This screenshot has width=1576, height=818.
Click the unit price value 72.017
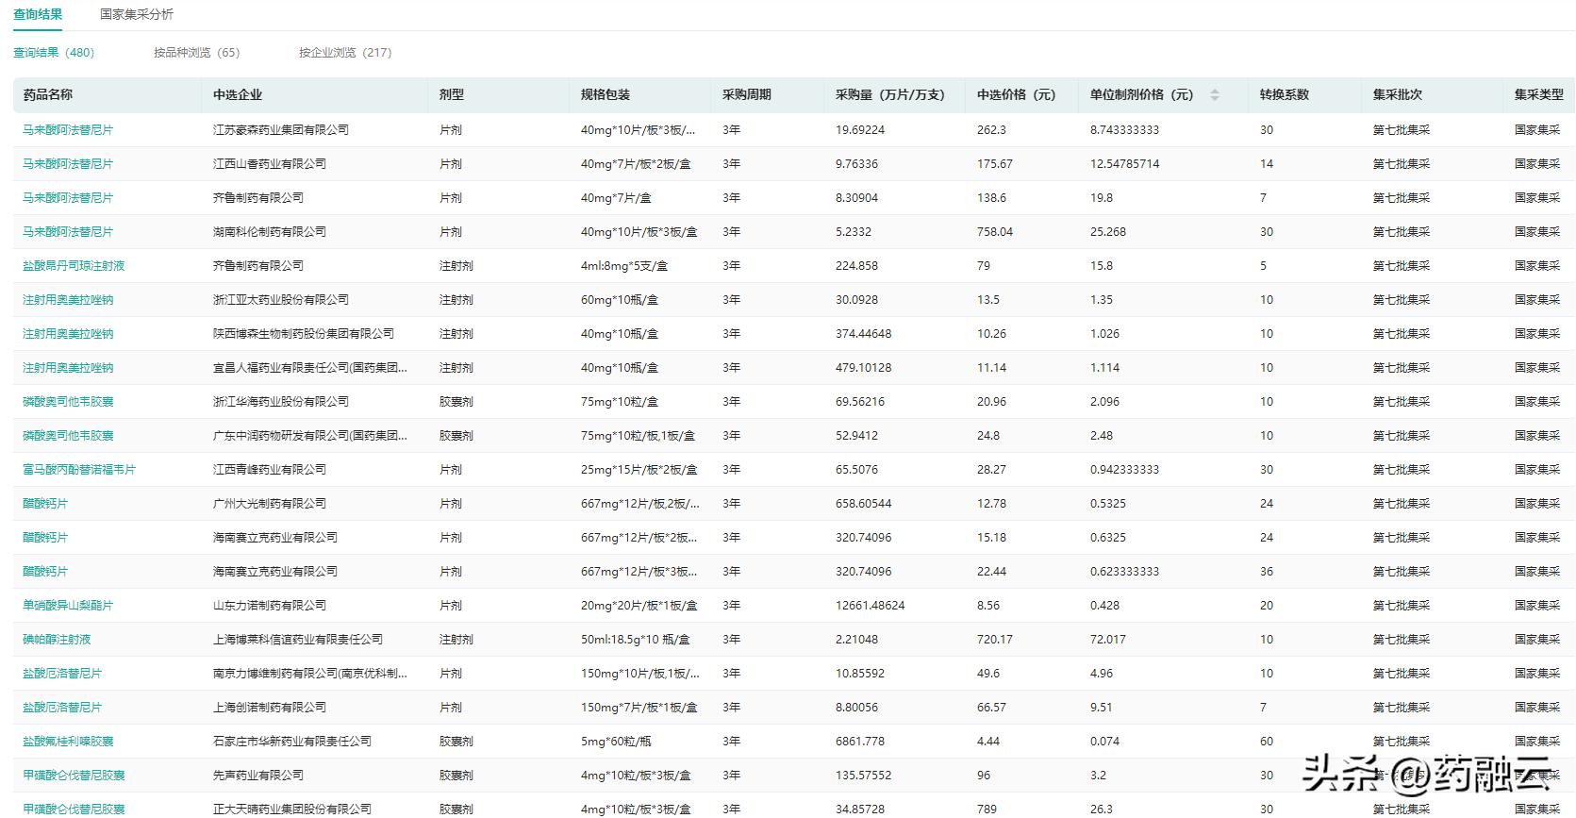(x=1108, y=640)
